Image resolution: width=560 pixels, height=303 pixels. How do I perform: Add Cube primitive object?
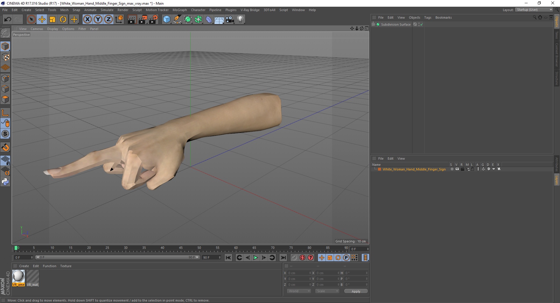point(167,20)
